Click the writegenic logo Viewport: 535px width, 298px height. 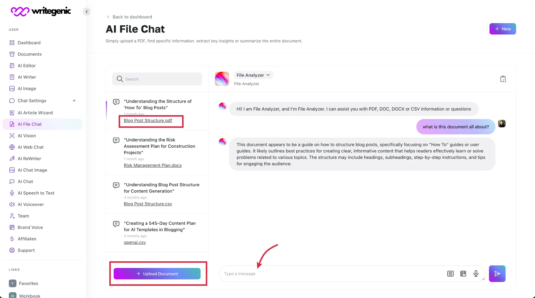point(41,11)
